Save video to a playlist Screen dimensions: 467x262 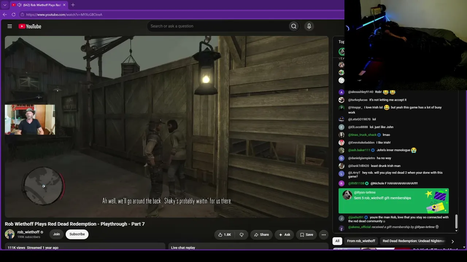click(306, 235)
